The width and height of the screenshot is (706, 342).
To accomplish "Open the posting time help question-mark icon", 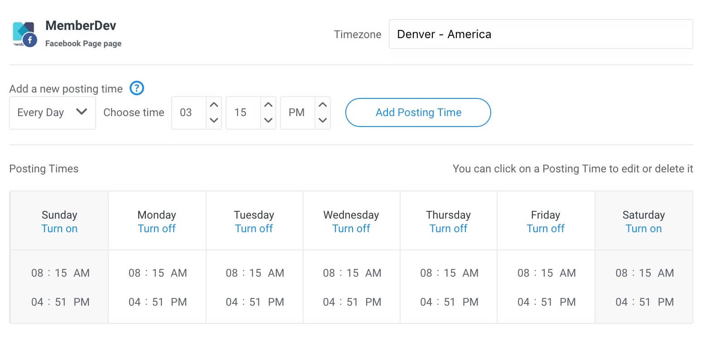I will 136,88.
